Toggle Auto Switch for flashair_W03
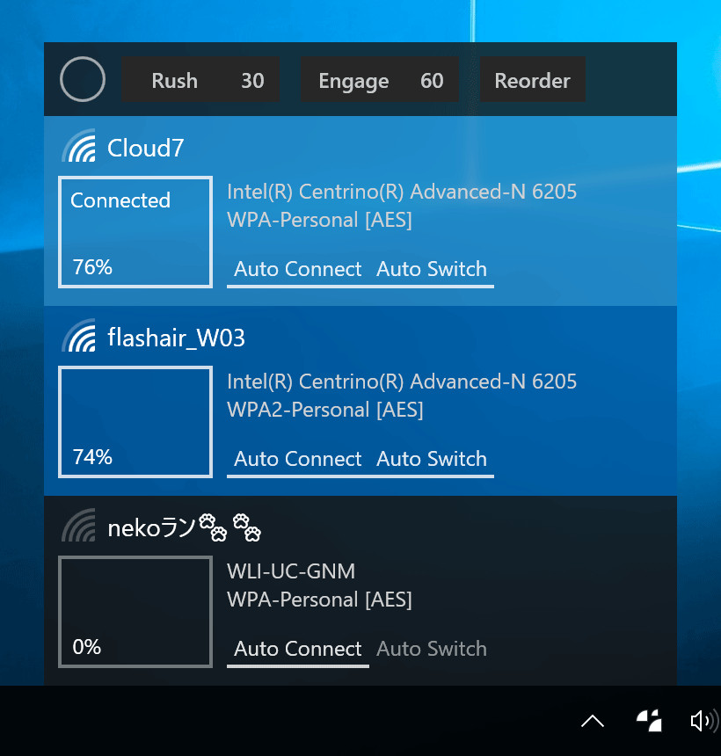The image size is (721, 756). 432,460
